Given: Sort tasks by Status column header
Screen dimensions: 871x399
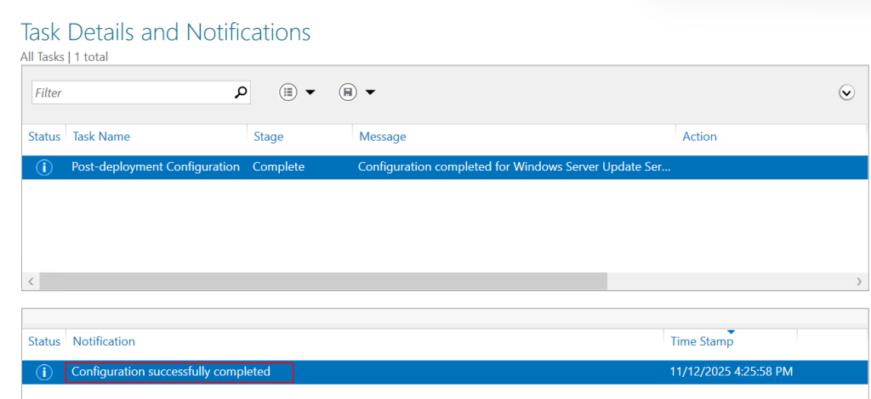Looking at the screenshot, I should (x=44, y=137).
